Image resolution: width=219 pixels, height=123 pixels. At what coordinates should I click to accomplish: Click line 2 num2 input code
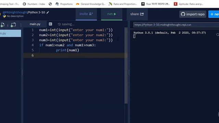click(76, 35)
